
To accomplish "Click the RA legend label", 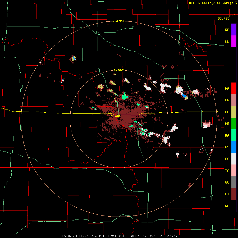I will pyautogui.click(x=227, y=136).
